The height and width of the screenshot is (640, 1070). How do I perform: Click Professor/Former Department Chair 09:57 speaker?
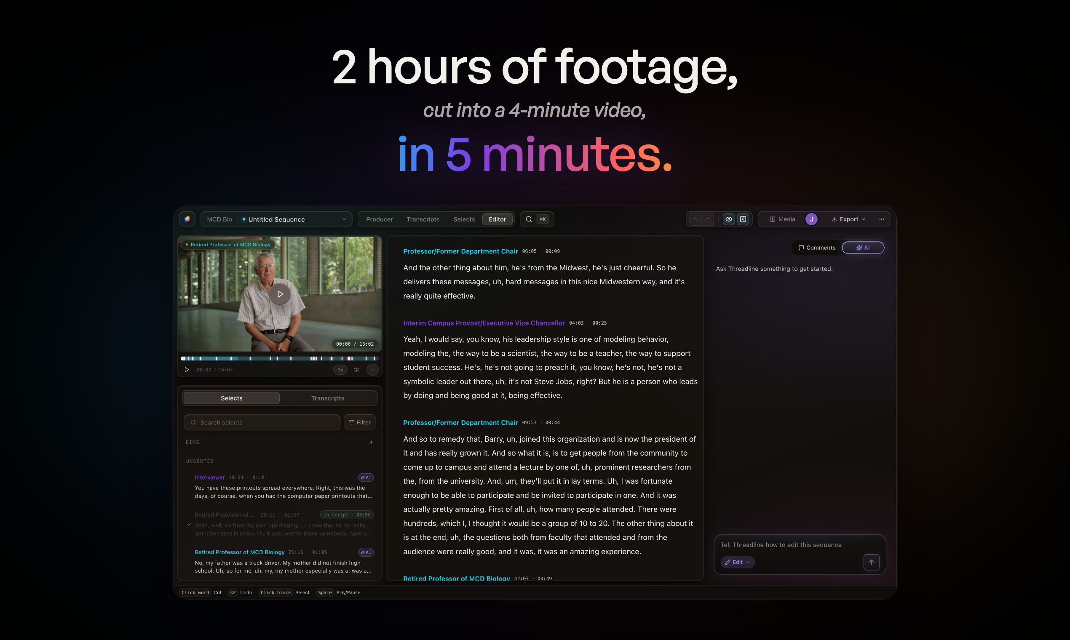460,422
